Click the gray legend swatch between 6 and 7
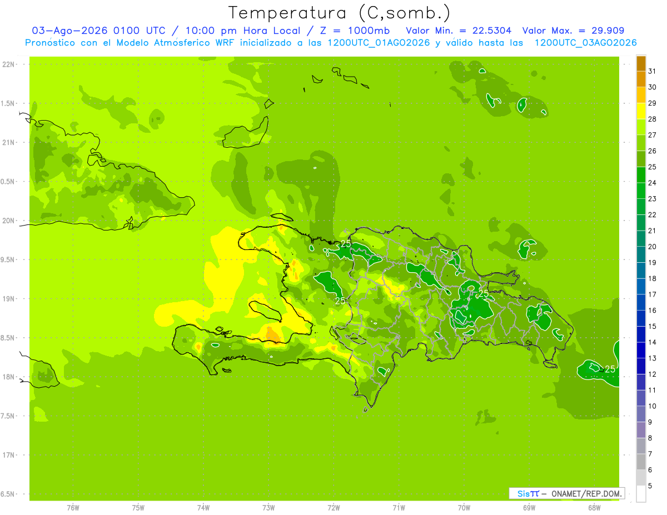The height and width of the screenshot is (515, 667). coord(641,462)
